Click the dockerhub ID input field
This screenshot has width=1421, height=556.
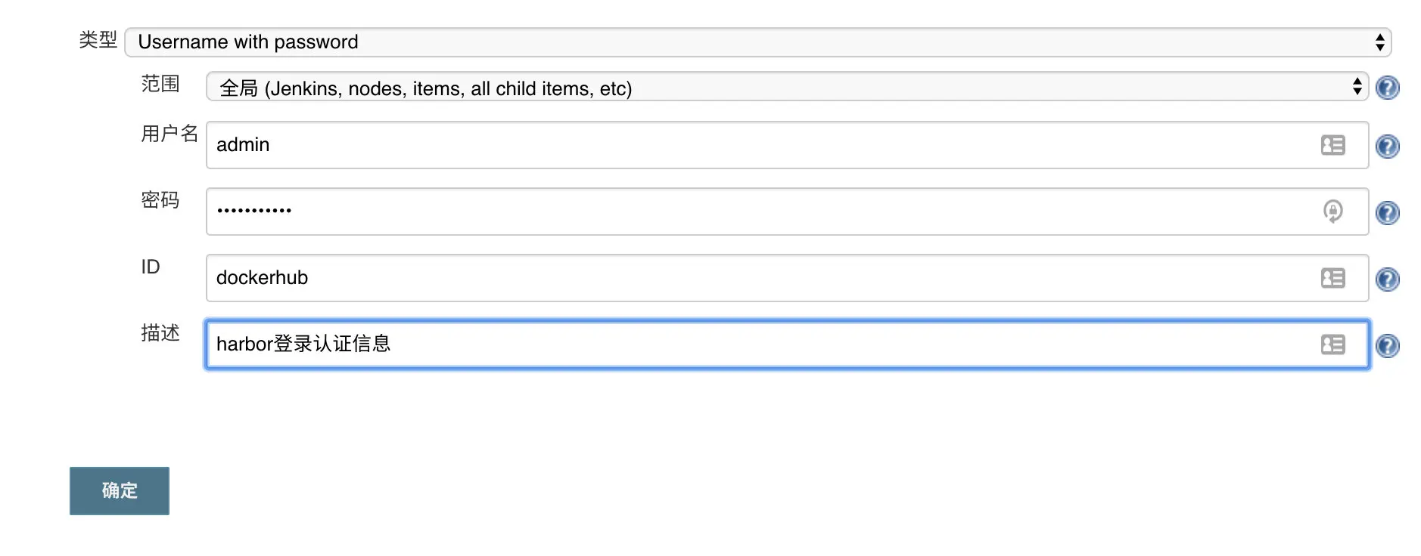point(530,278)
